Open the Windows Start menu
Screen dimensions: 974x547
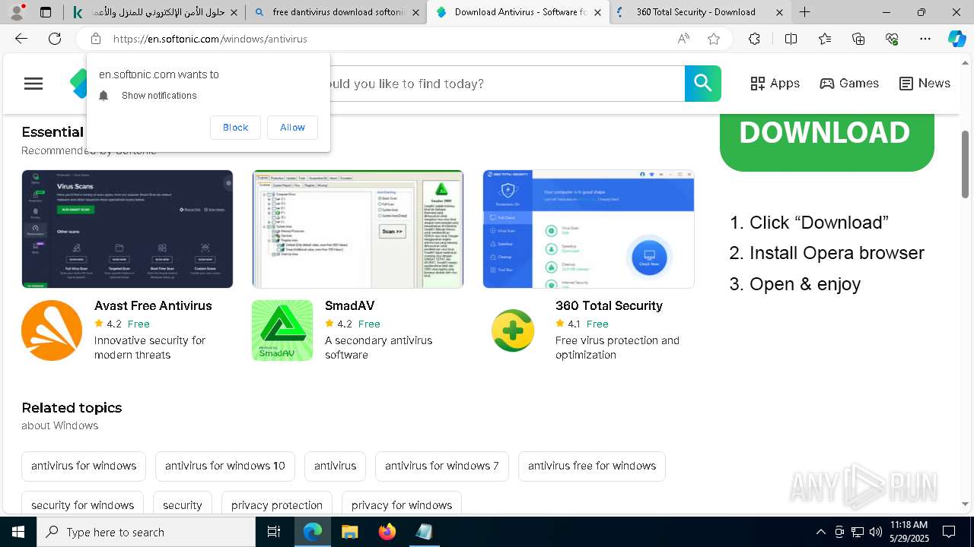[18, 532]
